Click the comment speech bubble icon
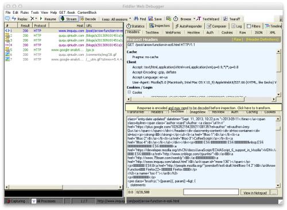Screen dimensions: 287x210 coord(7,18)
